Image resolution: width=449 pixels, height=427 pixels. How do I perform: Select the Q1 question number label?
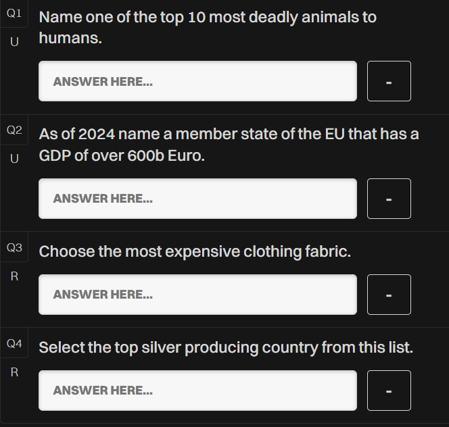[x=14, y=14]
